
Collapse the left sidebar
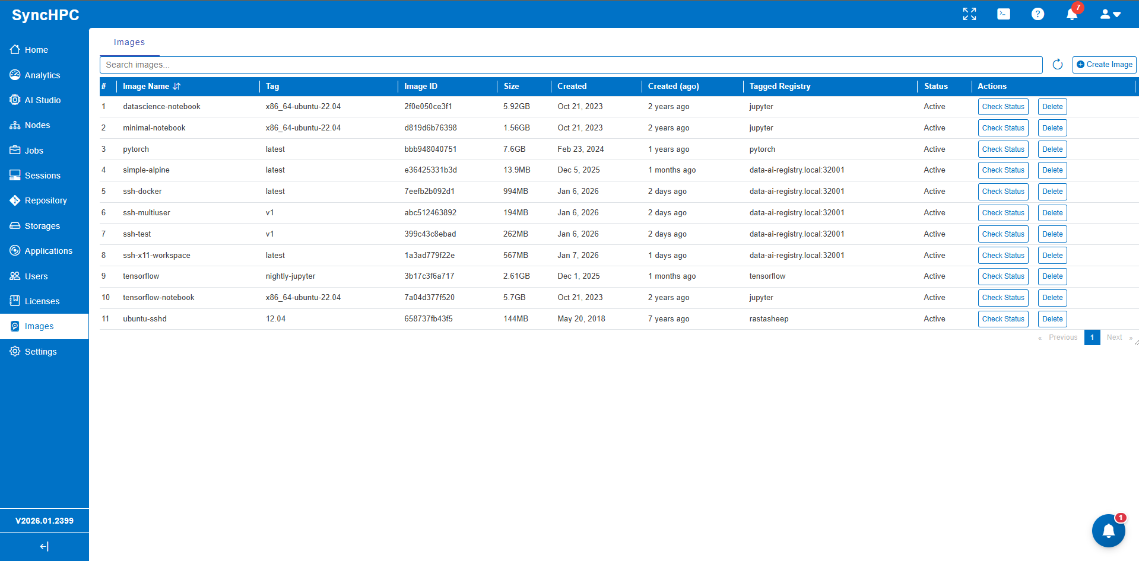(44, 546)
